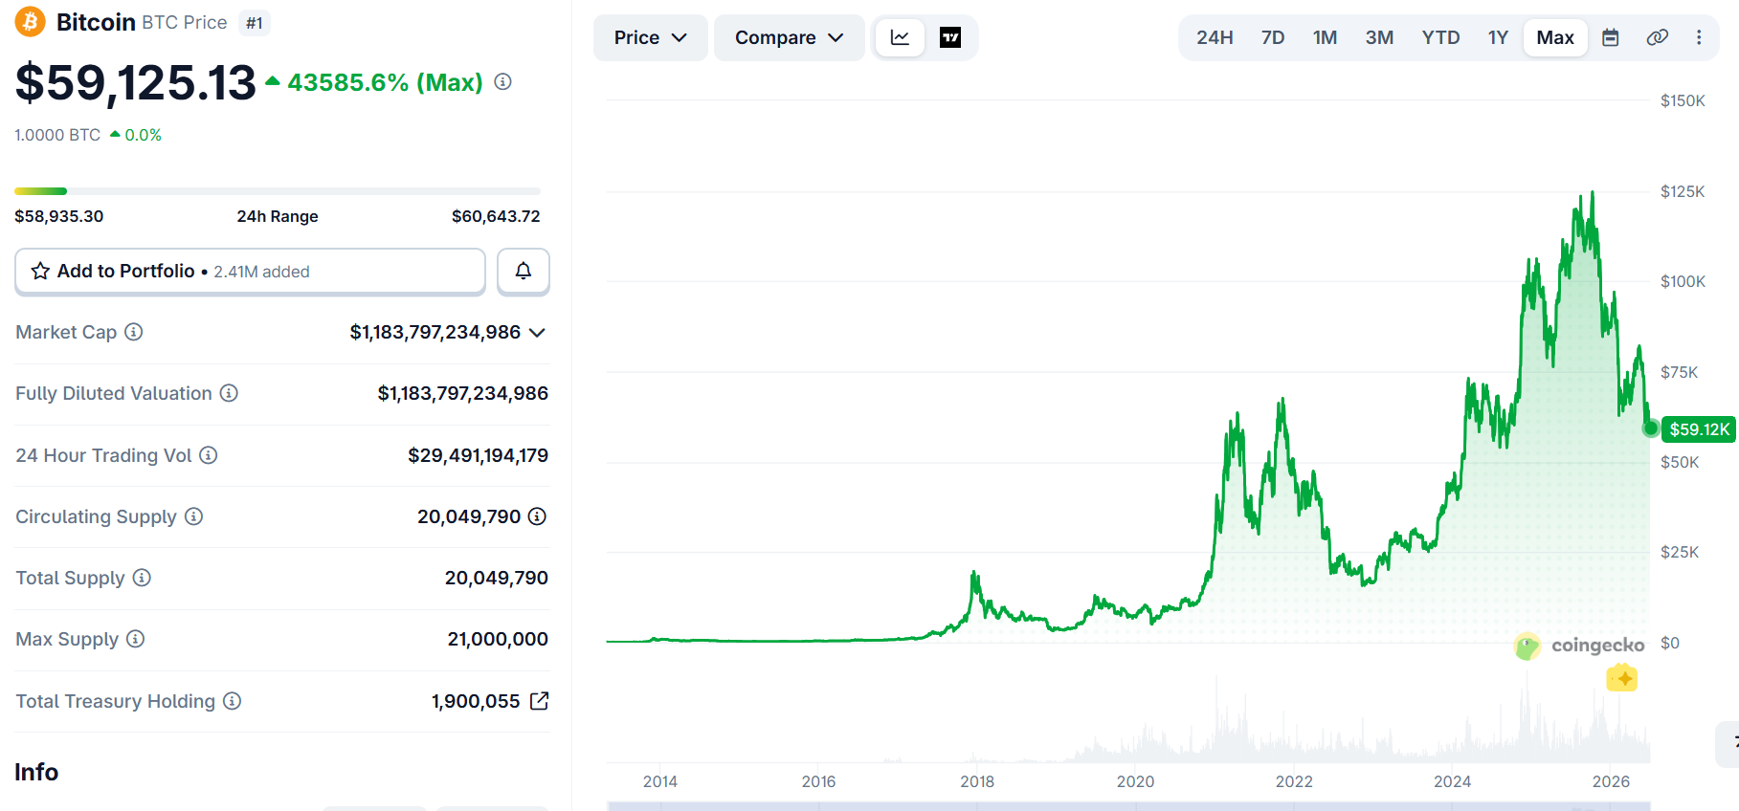
Task: Copy chart link icon
Action: pos(1658,37)
